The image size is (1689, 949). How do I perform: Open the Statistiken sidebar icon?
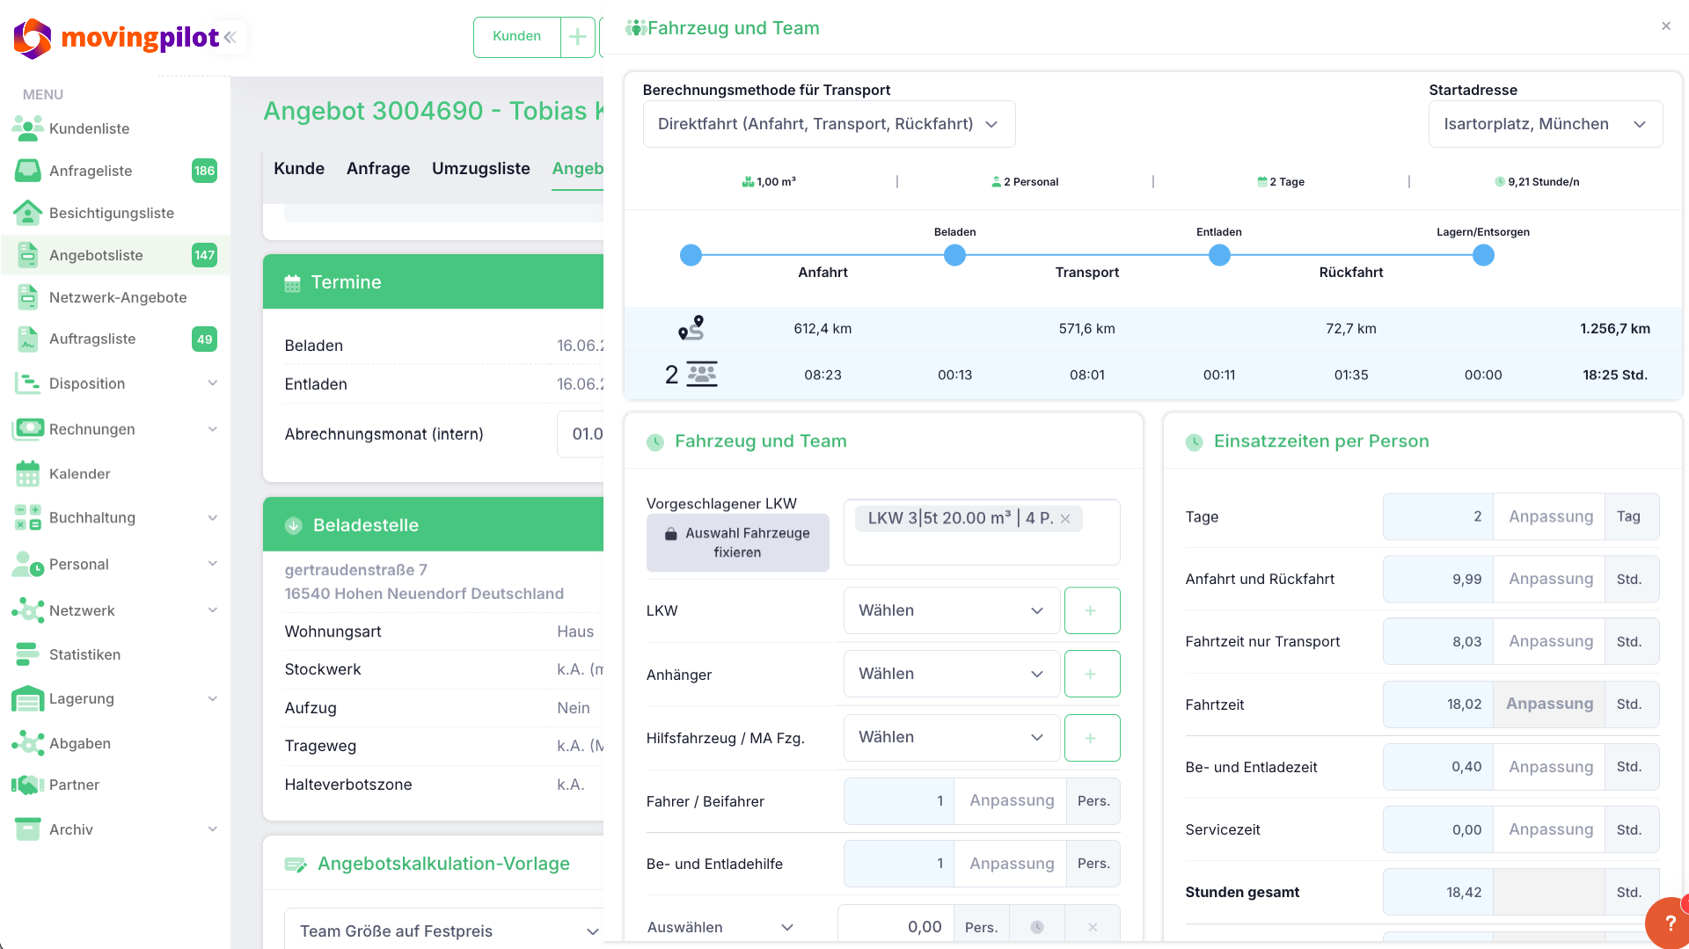pyautogui.click(x=27, y=654)
